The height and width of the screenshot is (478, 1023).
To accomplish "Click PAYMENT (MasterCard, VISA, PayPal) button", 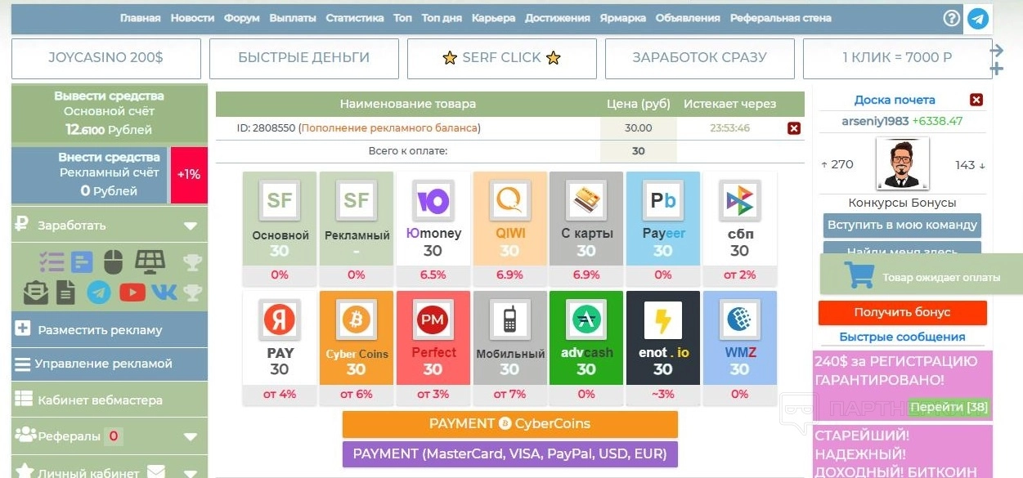I will 509,453.
